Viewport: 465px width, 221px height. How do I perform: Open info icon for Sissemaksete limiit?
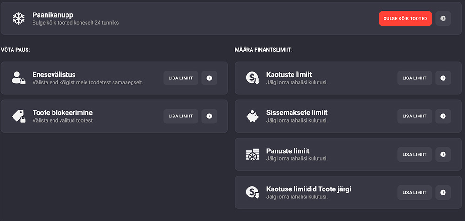[x=443, y=116]
